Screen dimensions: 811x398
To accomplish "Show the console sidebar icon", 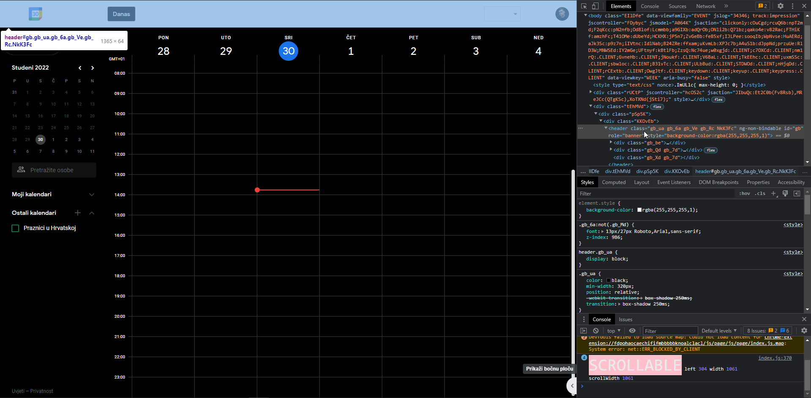I will click(584, 331).
